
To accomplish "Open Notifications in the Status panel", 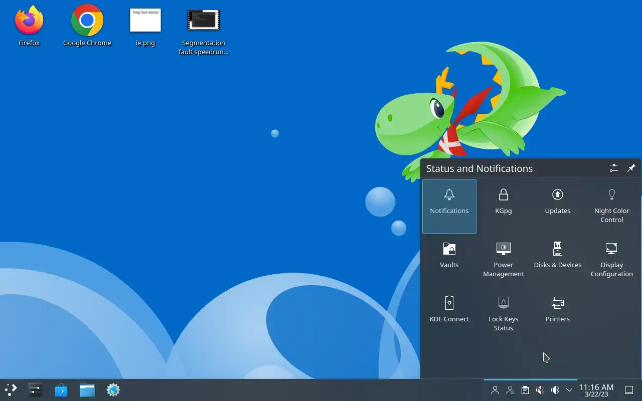I will tap(449, 206).
